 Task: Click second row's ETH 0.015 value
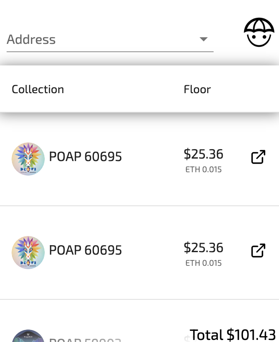pos(203,263)
